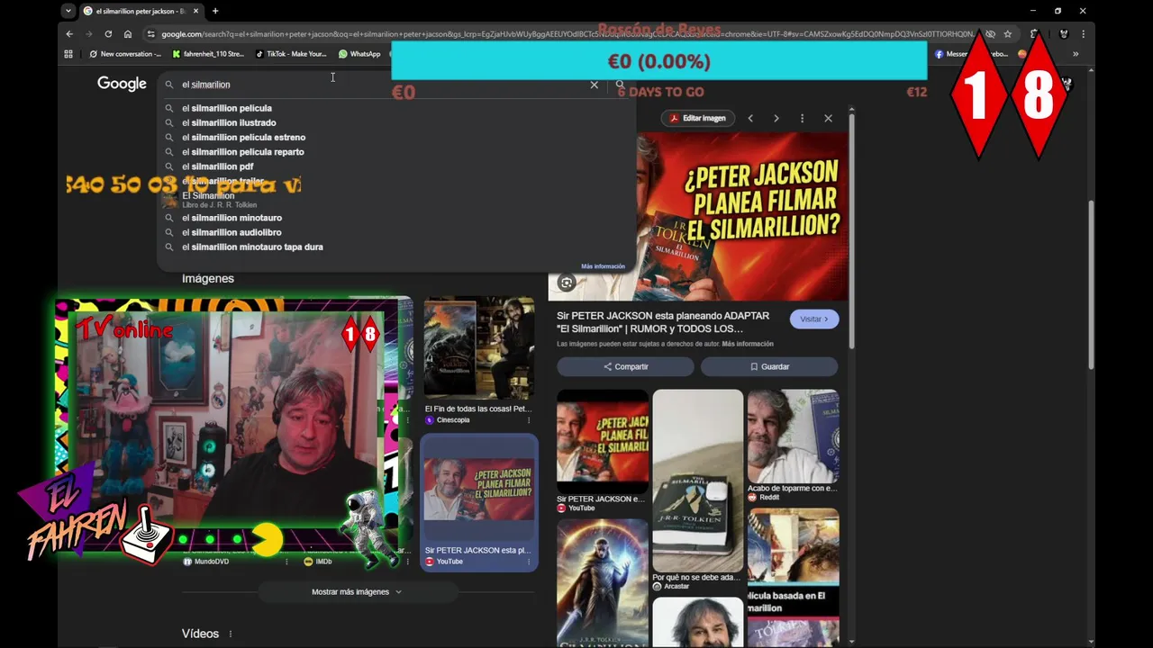
Task: Open the browser home page
Action: (128, 34)
